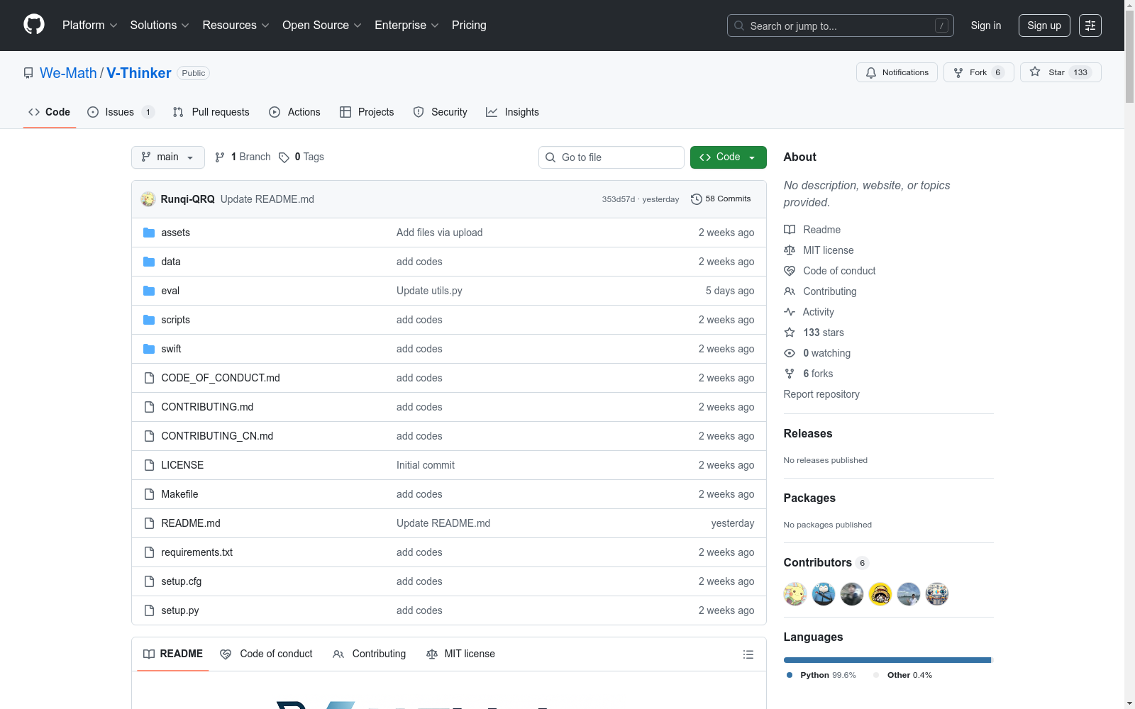
Task: Star the V-Thinker repository
Action: (1061, 72)
